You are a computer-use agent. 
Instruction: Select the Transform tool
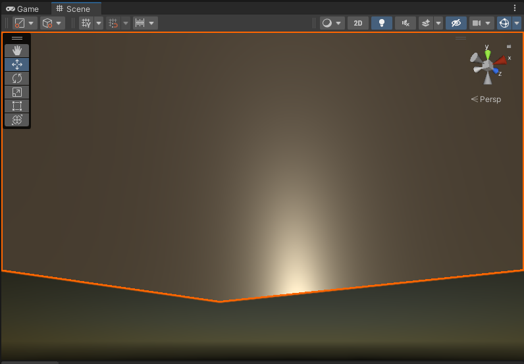click(x=17, y=120)
